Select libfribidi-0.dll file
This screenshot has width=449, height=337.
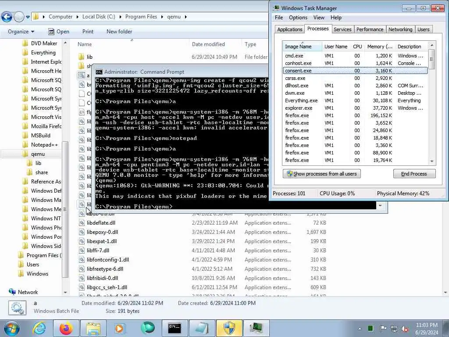pyautogui.click(x=102, y=278)
